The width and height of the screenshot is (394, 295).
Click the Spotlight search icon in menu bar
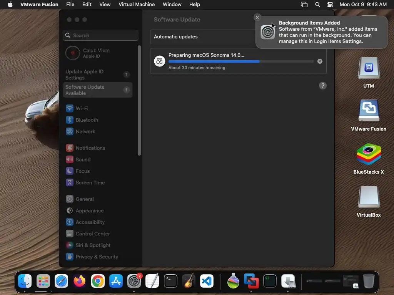point(317,5)
